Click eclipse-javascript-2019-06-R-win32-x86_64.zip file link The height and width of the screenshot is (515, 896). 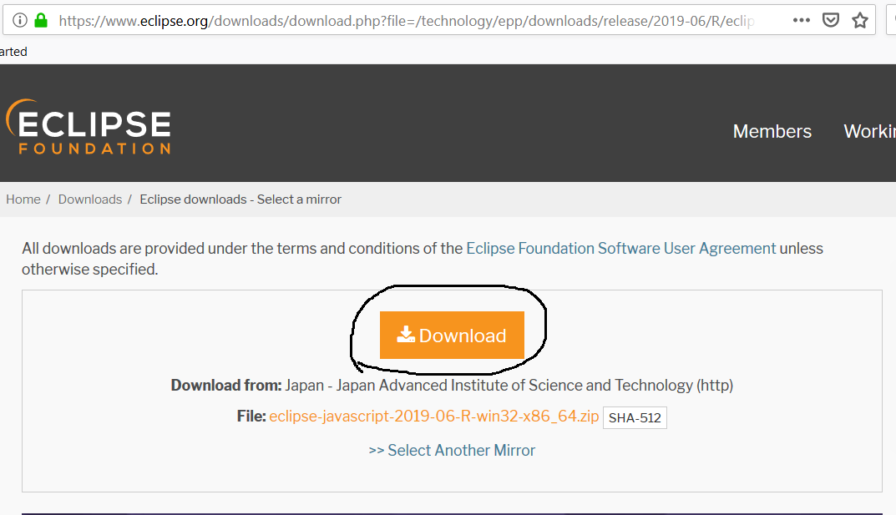[x=433, y=417]
